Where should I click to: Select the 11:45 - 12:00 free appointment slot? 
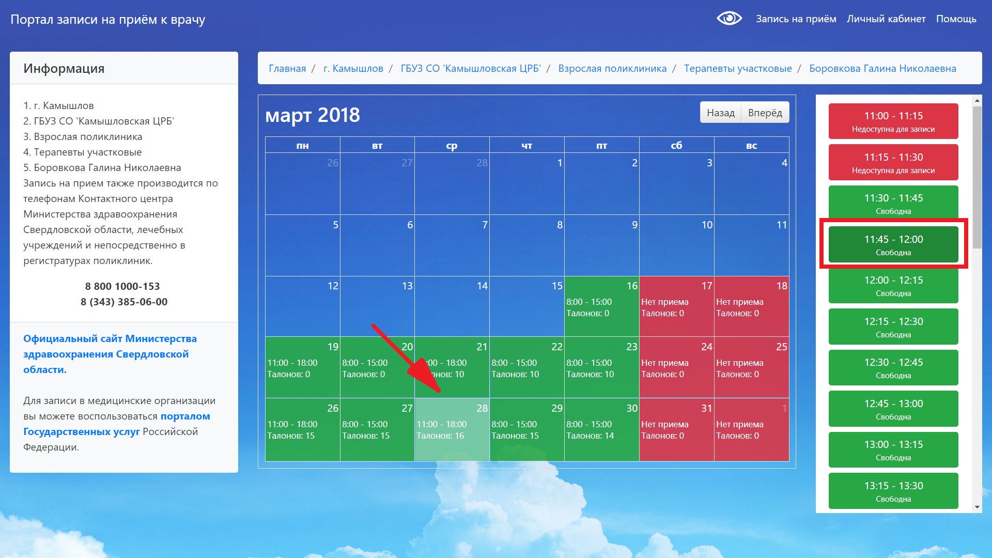tap(894, 244)
